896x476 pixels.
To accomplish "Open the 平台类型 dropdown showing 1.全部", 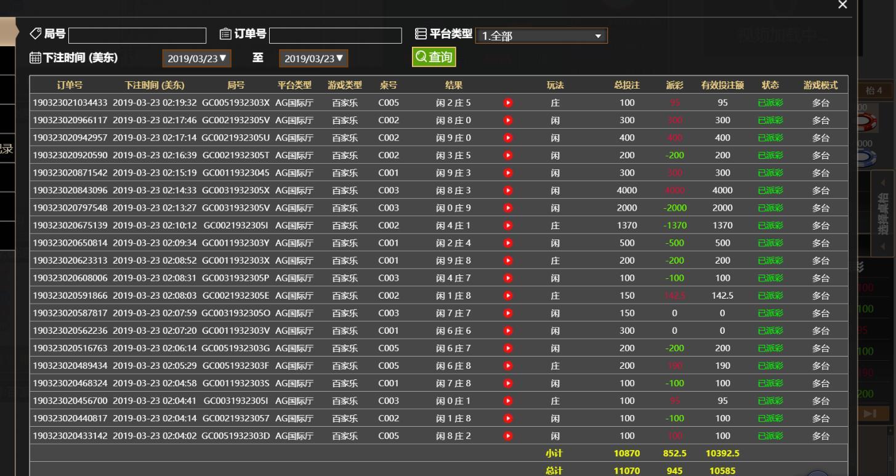I will 541,36.
